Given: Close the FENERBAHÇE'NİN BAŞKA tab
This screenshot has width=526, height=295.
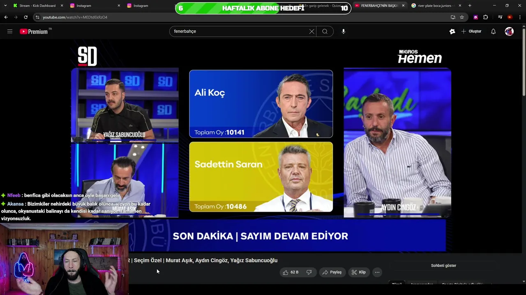Looking at the screenshot, I should click(403, 6).
